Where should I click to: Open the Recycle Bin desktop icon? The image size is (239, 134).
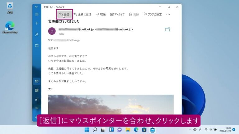coord(10,8)
